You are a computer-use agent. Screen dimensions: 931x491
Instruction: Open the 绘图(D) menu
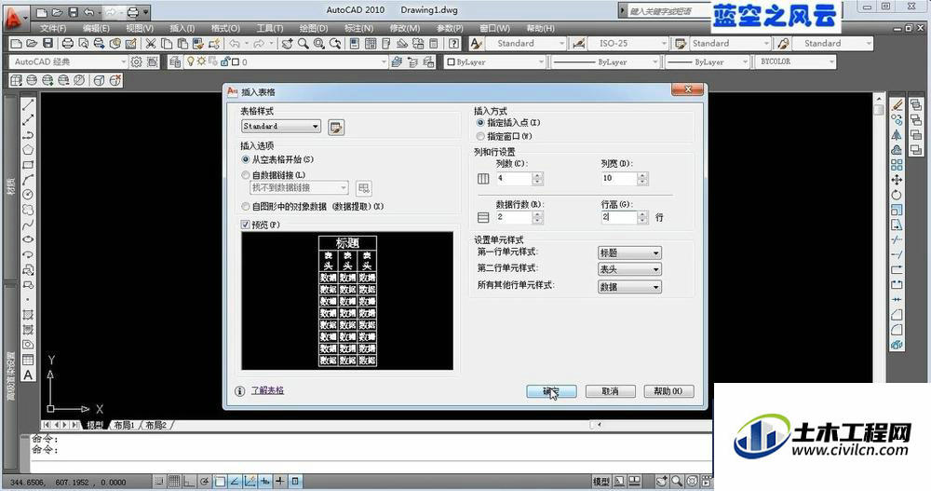coord(314,28)
